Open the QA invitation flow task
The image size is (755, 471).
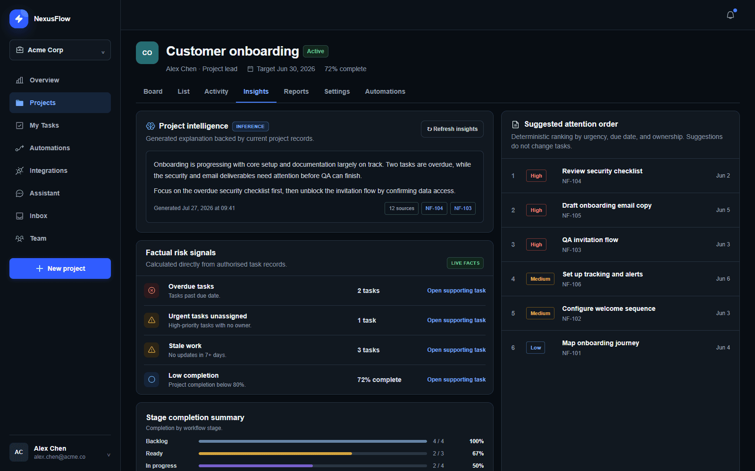[621, 244]
